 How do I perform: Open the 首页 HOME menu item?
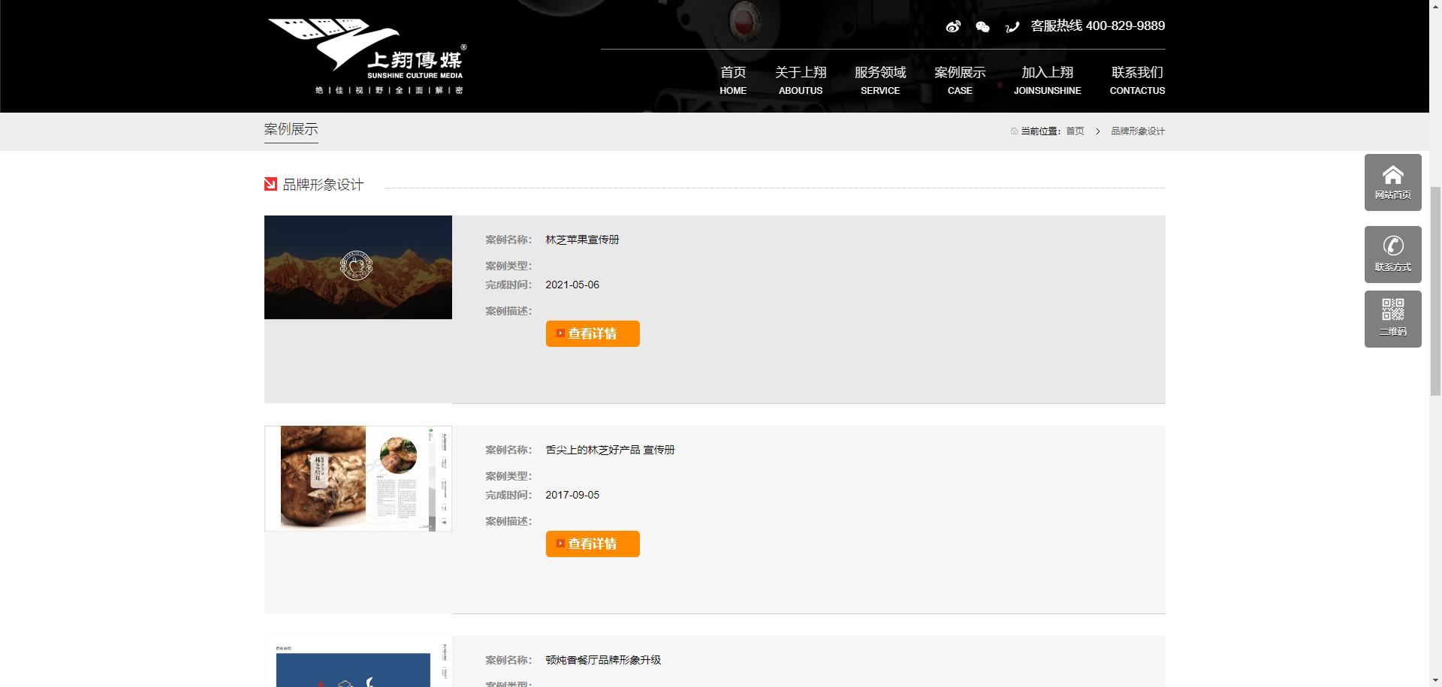click(x=733, y=80)
